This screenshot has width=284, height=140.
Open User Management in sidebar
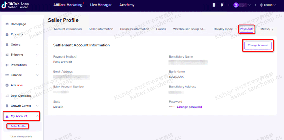tap(21, 136)
